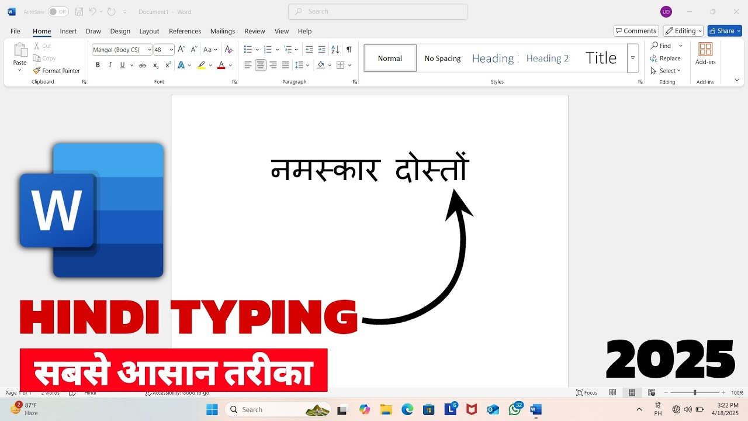Sort the selected text
The height and width of the screenshot is (421, 748).
pyautogui.click(x=335, y=50)
